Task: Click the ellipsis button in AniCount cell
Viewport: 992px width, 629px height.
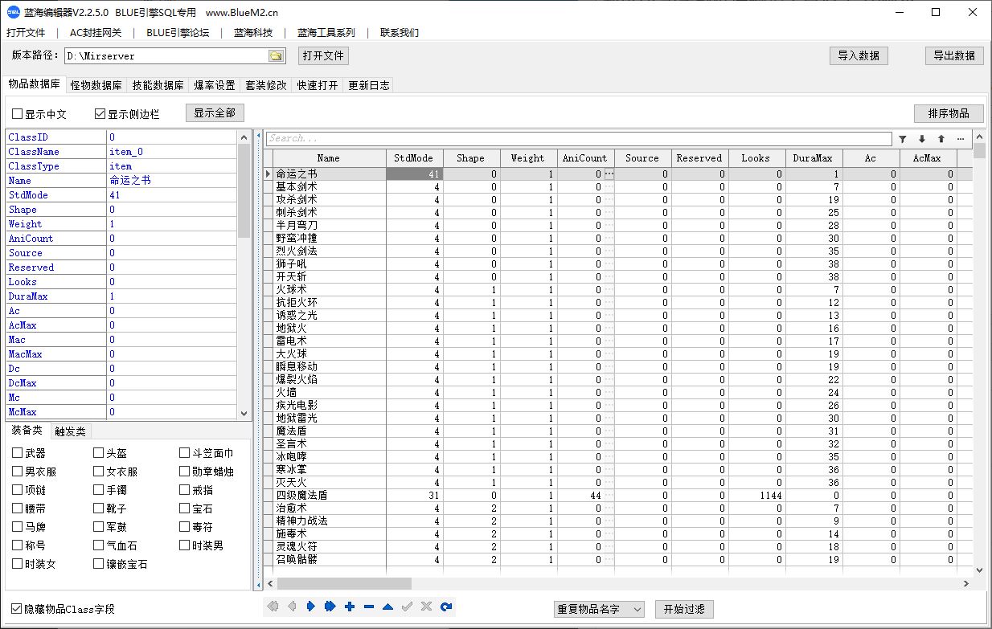Action: click(609, 174)
